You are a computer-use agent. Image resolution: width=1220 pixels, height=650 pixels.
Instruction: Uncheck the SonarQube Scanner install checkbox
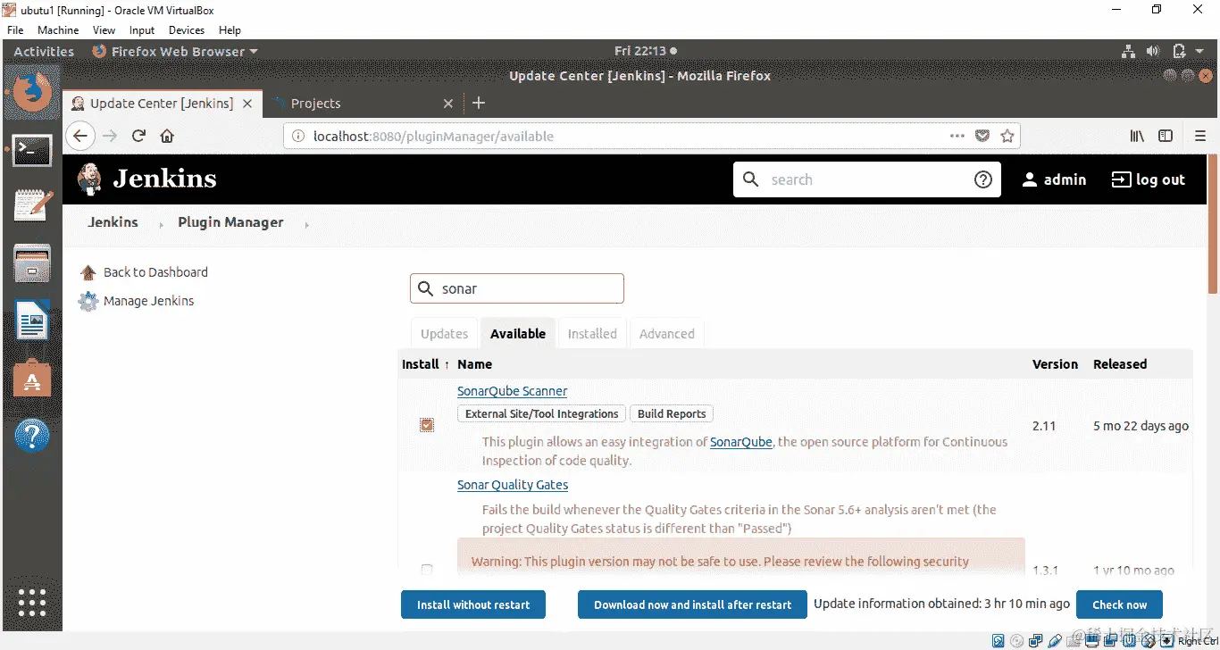click(427, 426)
